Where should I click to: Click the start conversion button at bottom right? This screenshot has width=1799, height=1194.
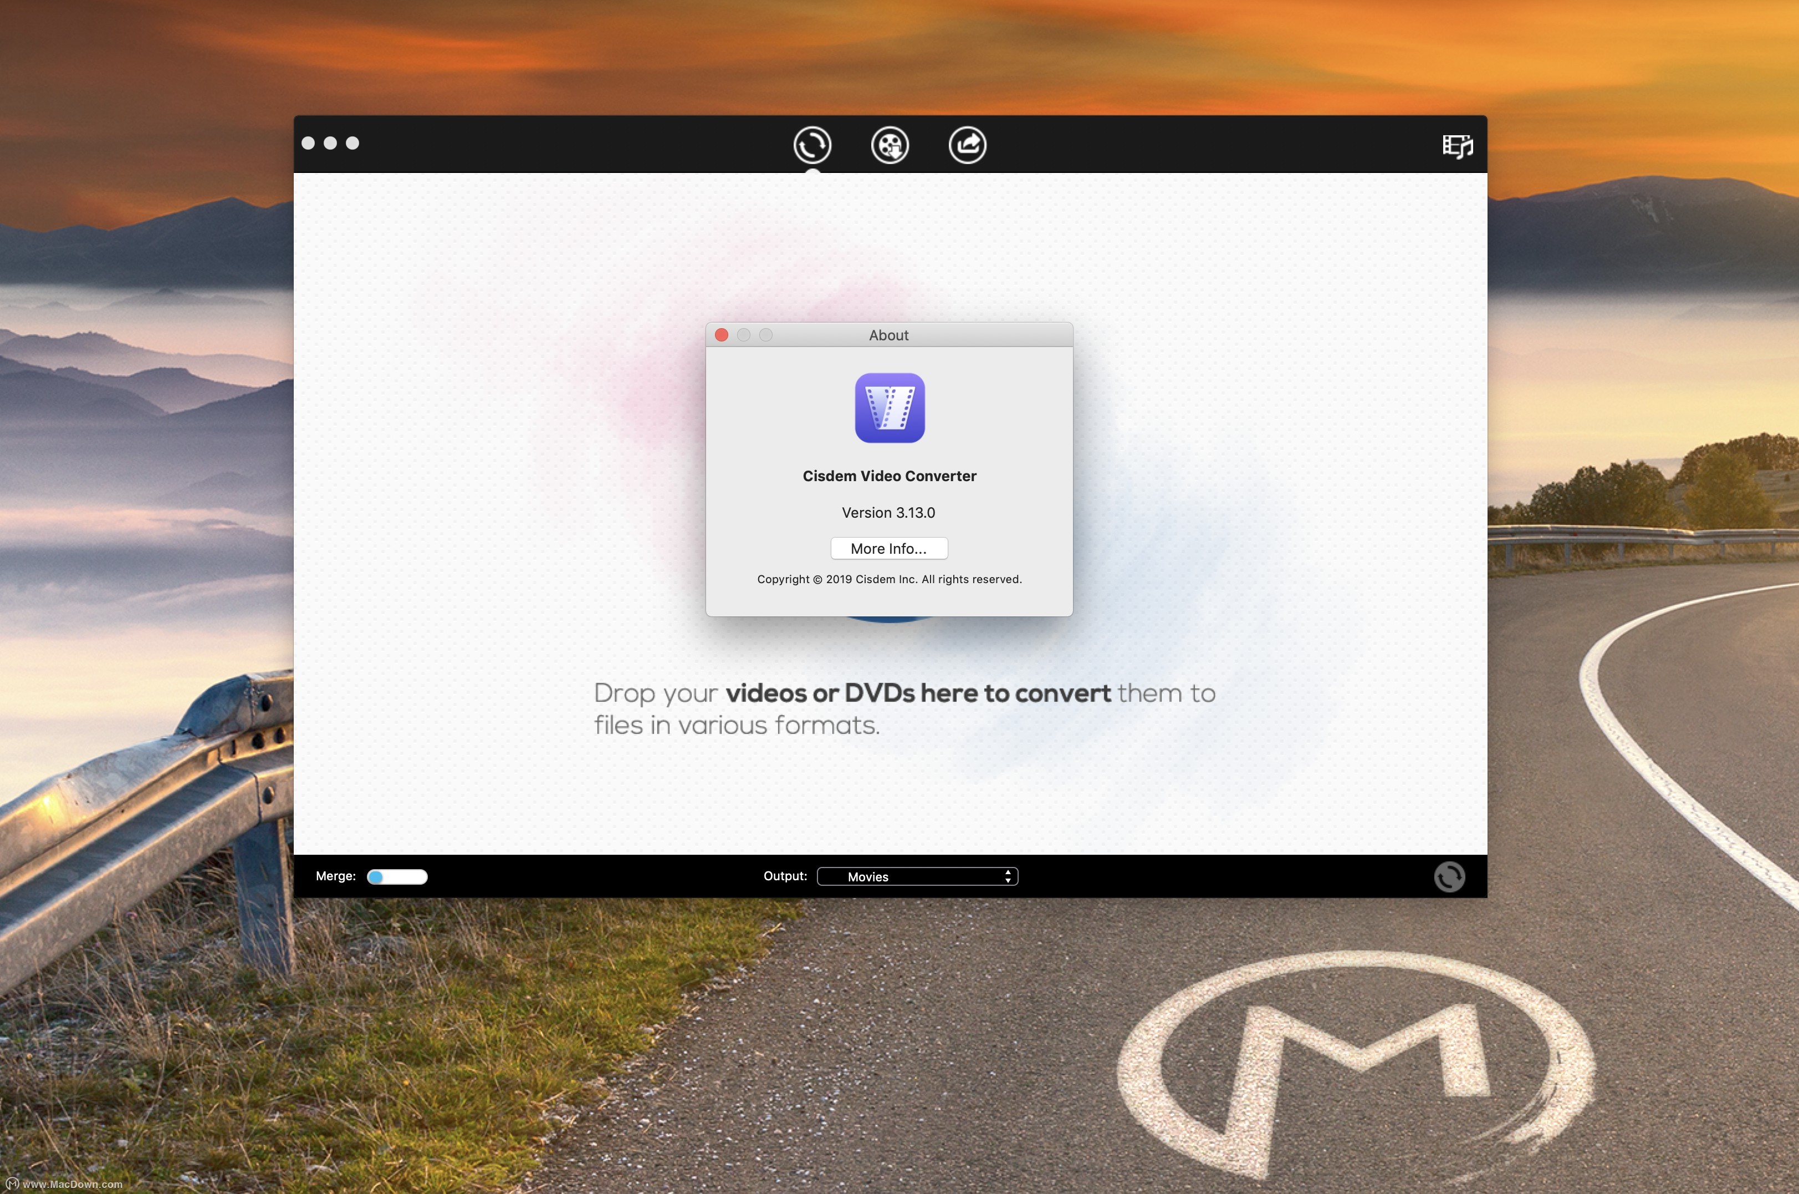1449,876
